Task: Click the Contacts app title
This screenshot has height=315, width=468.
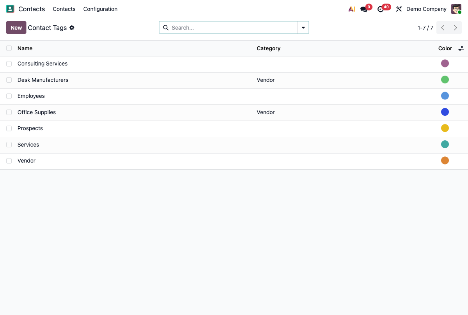Action: pyautogui.click(x=32, y=9)
